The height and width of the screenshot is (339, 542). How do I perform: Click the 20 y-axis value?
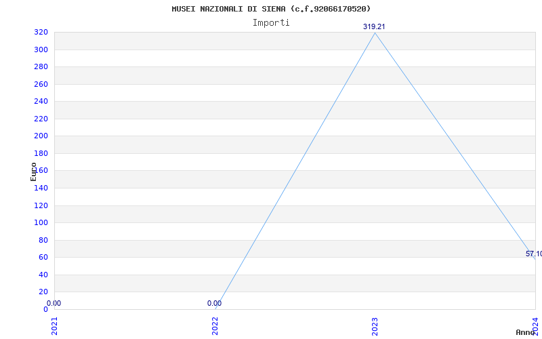(x=43, y=292)
